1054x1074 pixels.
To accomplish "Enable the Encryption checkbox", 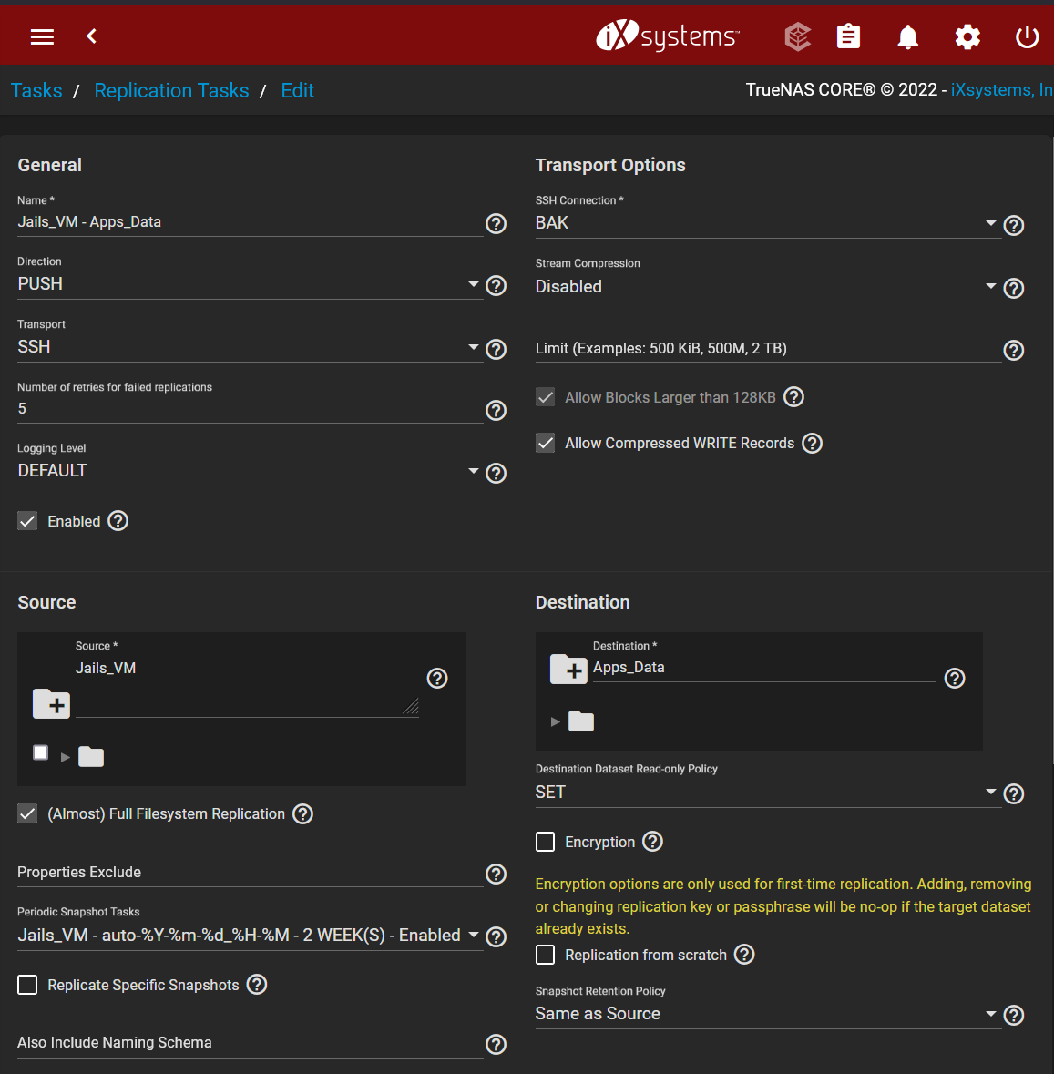I will [546, 842].
